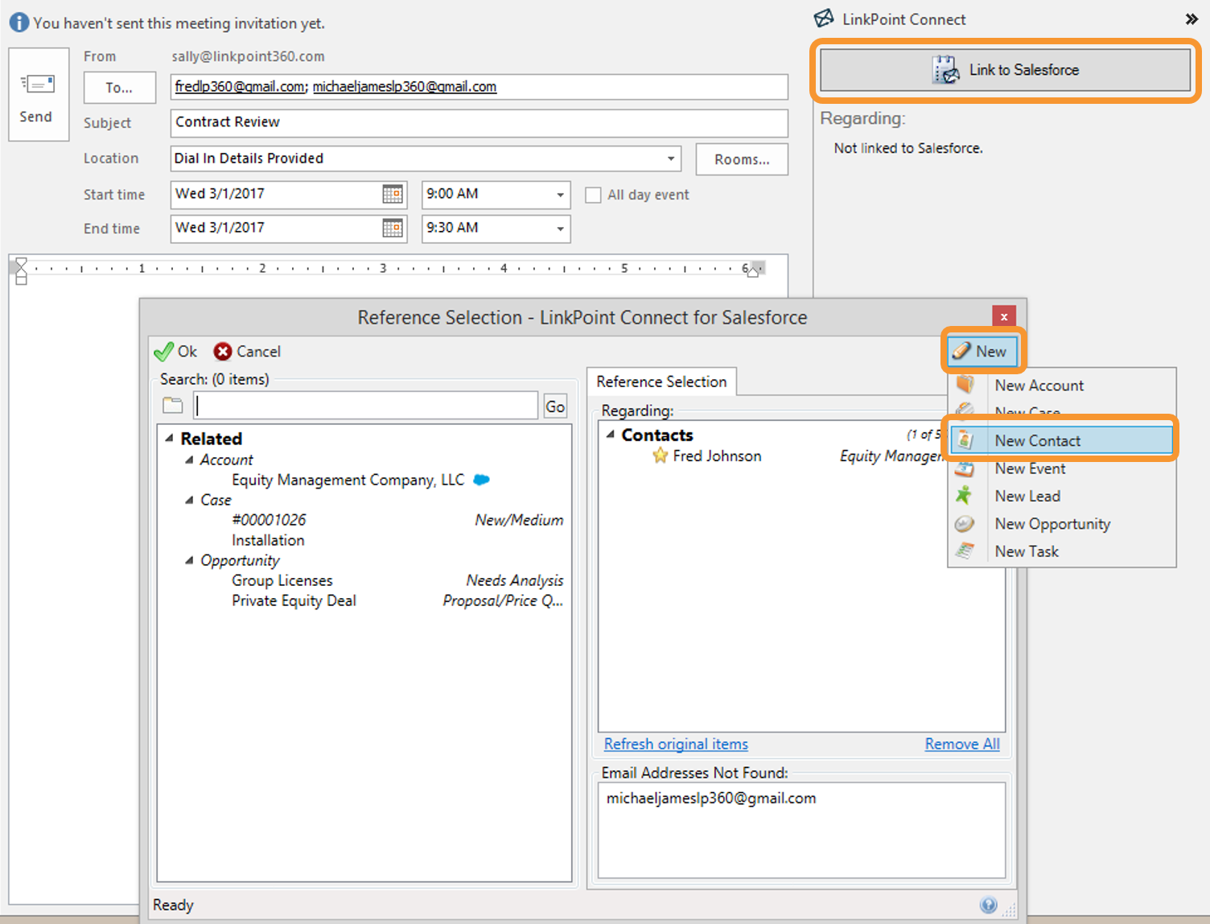
Task: Click the ruler indent marker icon at left
Action: [x=21, y=271]
